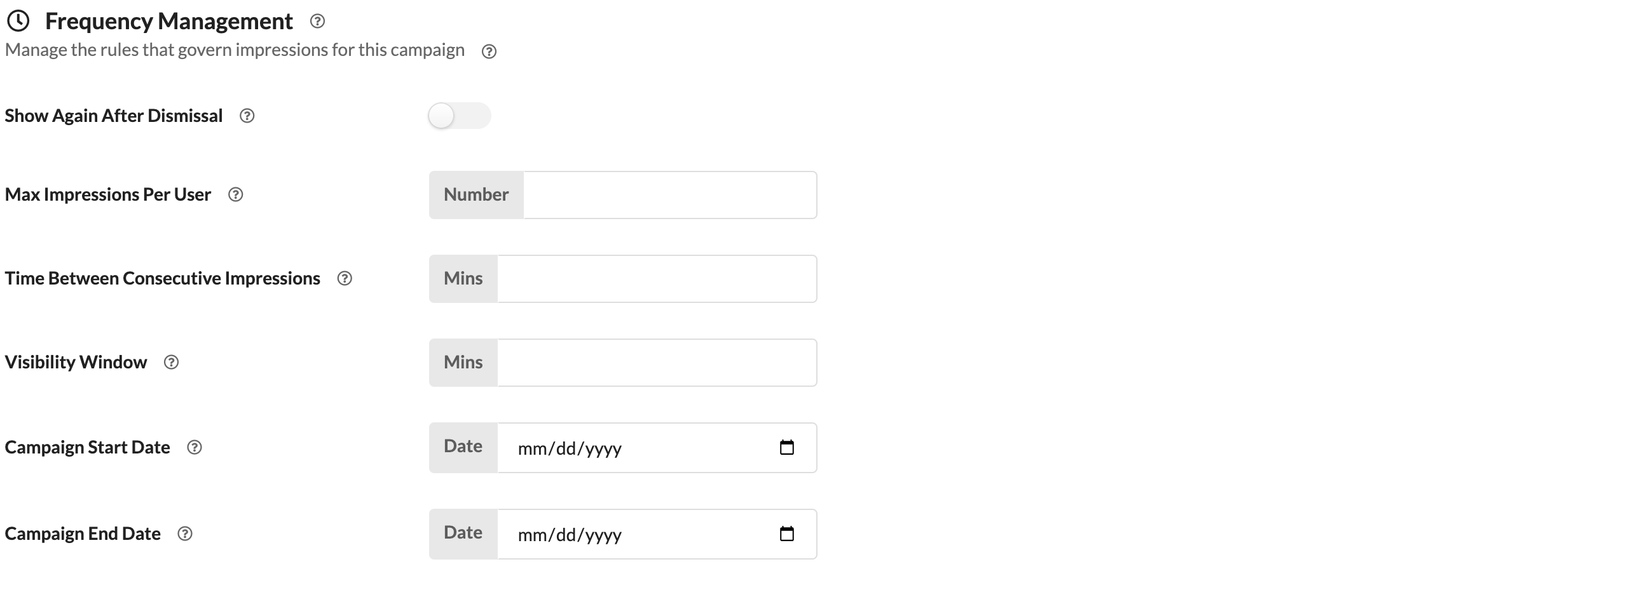Open calendar picker for Campaign Start Date
The width and height of the screenshot is (1649, 611).
[x=787, y=447]
